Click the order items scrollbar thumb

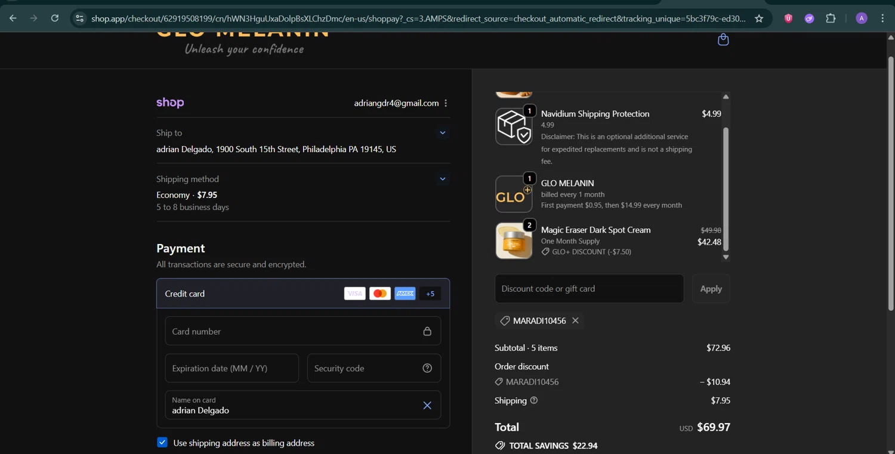coord(726,189)
